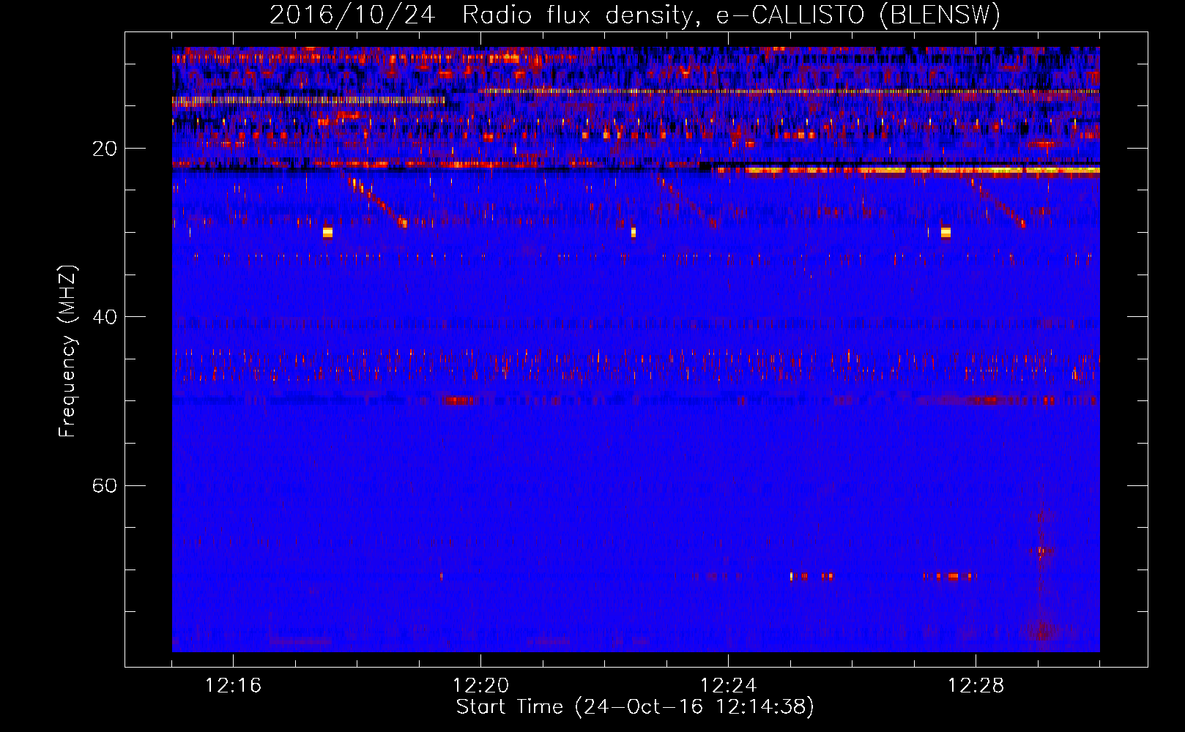Screen dimensions: 1185x732
Task: Click the "Frequency (MHZ)" axis label
Action: 67,351
